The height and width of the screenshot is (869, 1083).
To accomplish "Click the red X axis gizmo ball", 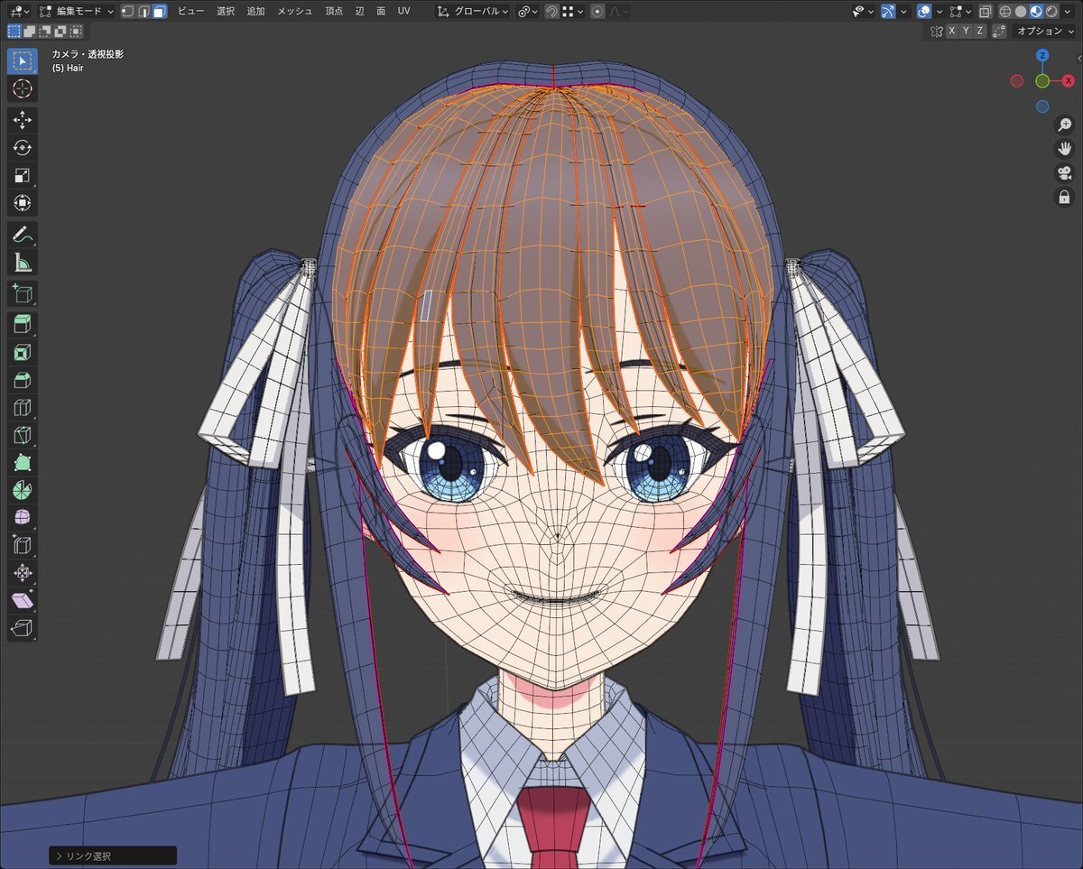I will pos(1068,81).
